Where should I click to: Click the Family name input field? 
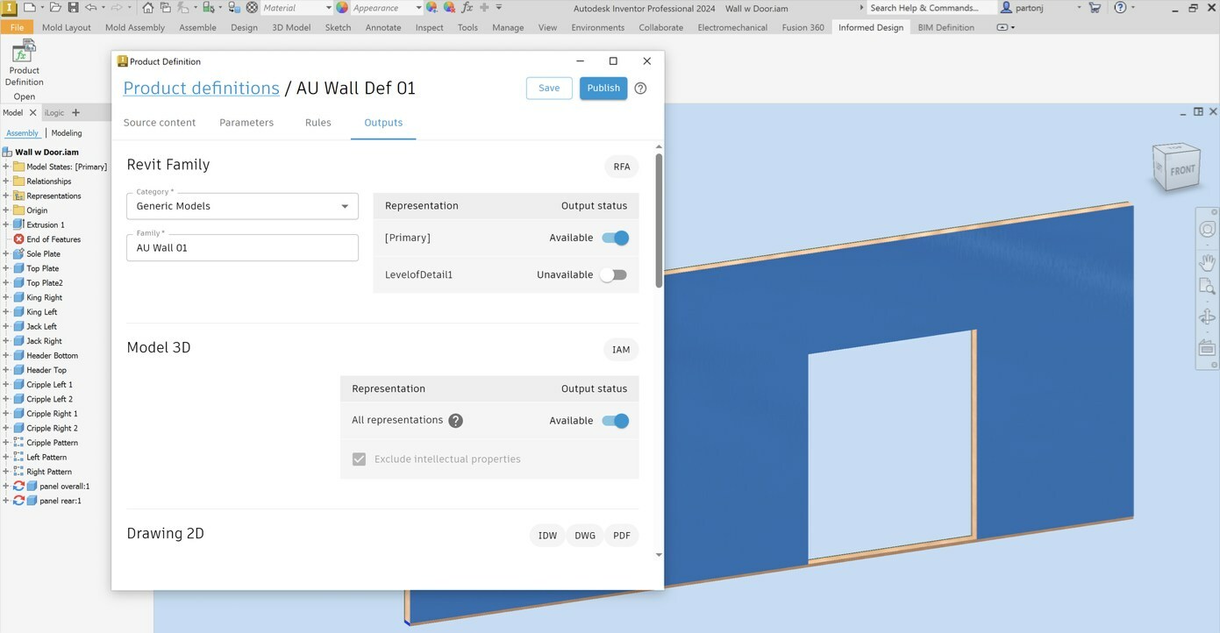click(x=242, y=247)
